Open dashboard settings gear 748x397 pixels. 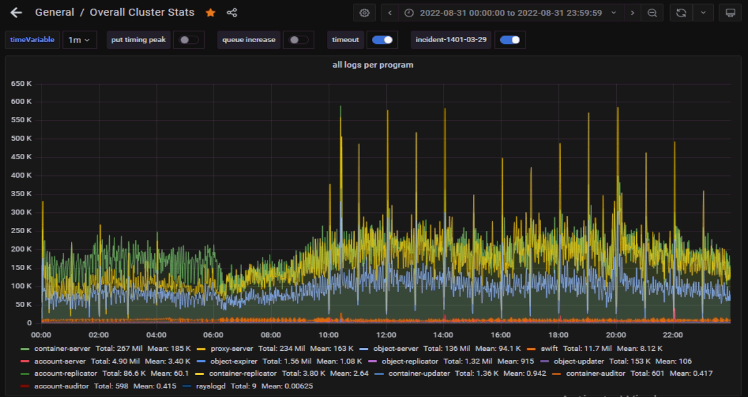(364, 13)
